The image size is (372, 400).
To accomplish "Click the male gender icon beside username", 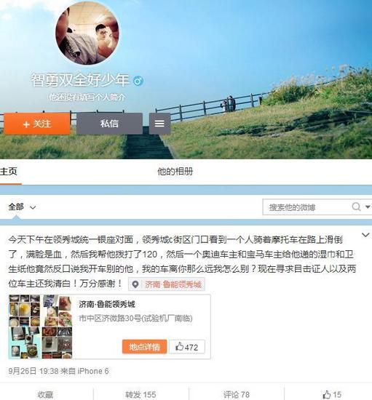I will [x=138, y=81].
